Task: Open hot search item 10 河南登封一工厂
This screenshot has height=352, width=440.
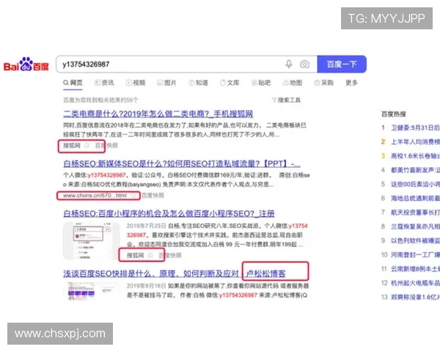Action: 415,254
